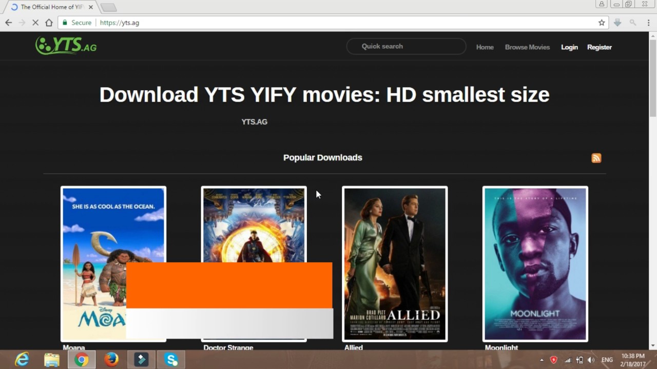
Task: Click the YTS.AG logo
Action: (66, 46)
